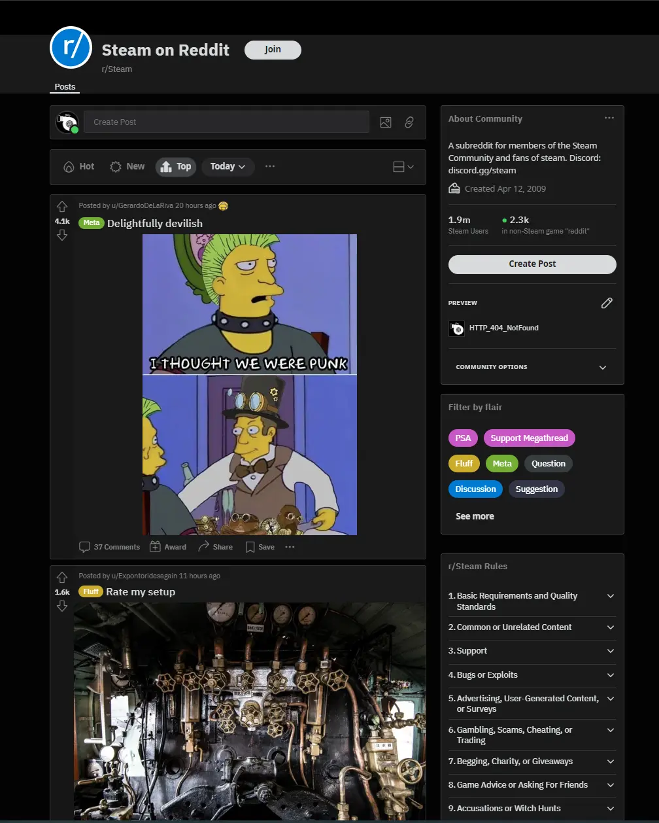This screenshot has height=823, width=659.
Task: Toggle the Discussion flair filter
Action: pyautogui.click(x=475, y=489)
